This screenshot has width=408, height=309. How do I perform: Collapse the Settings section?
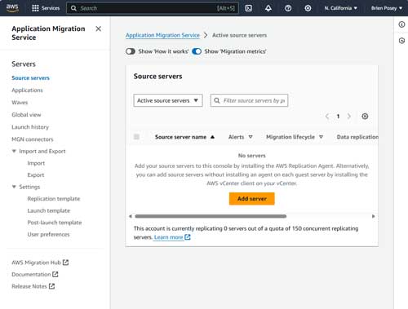point(14,187)
